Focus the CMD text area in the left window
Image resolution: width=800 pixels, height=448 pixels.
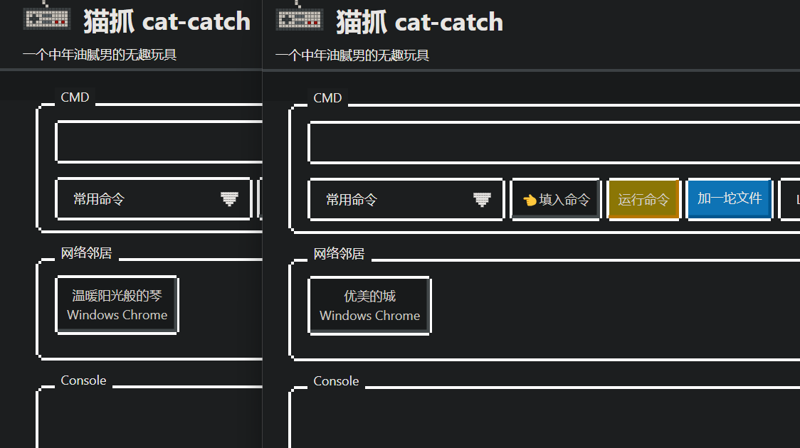(x=159, y=142)
